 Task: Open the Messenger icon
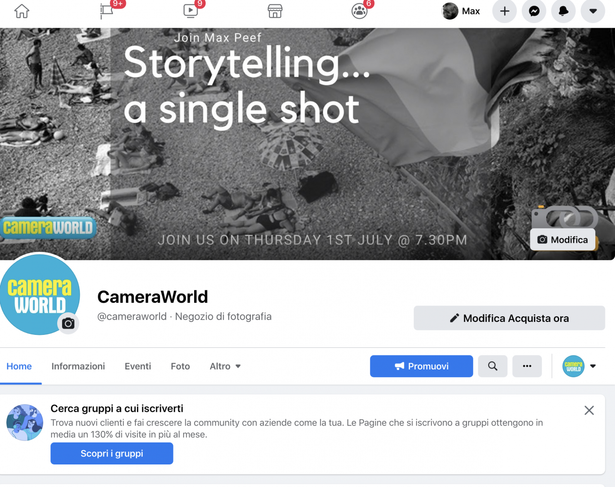[x=534, y=11]
